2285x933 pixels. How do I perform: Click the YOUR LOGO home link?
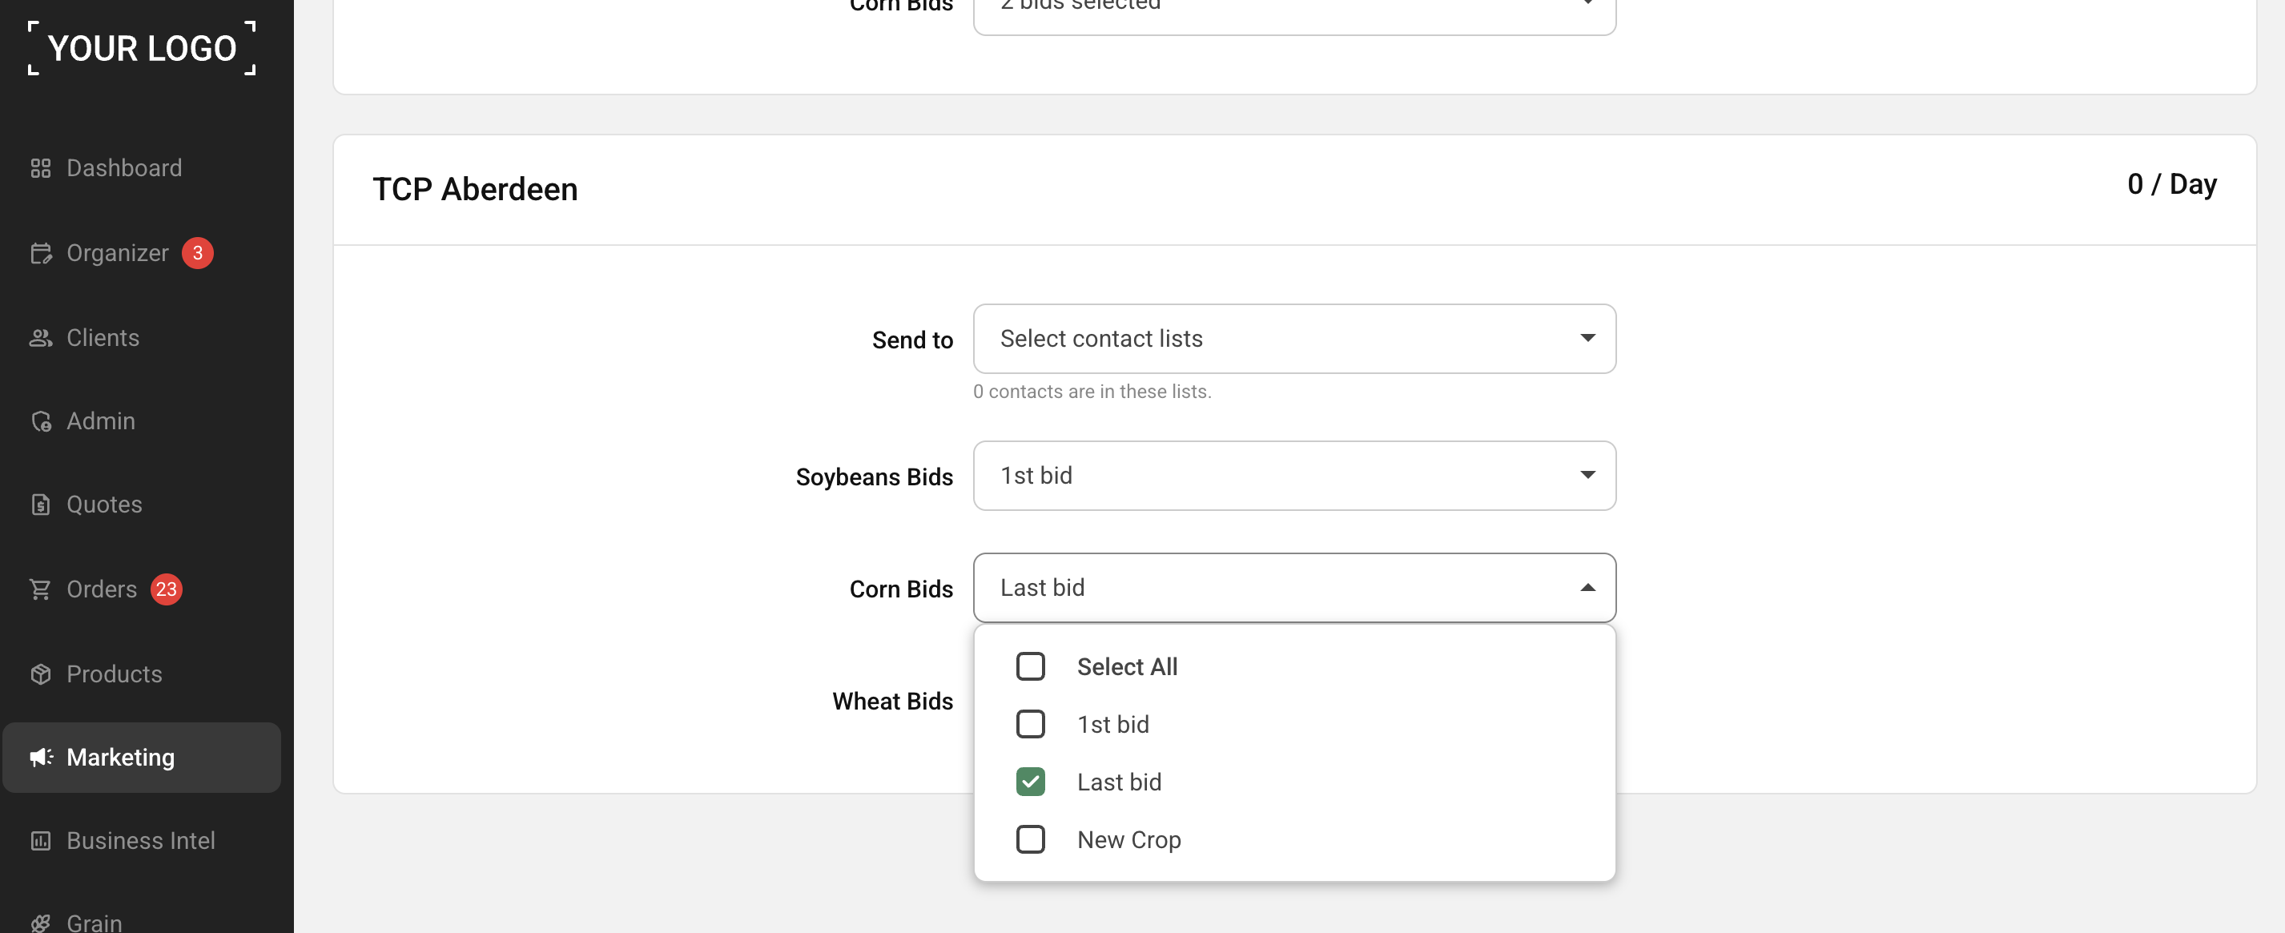click(x=142, y=49)
